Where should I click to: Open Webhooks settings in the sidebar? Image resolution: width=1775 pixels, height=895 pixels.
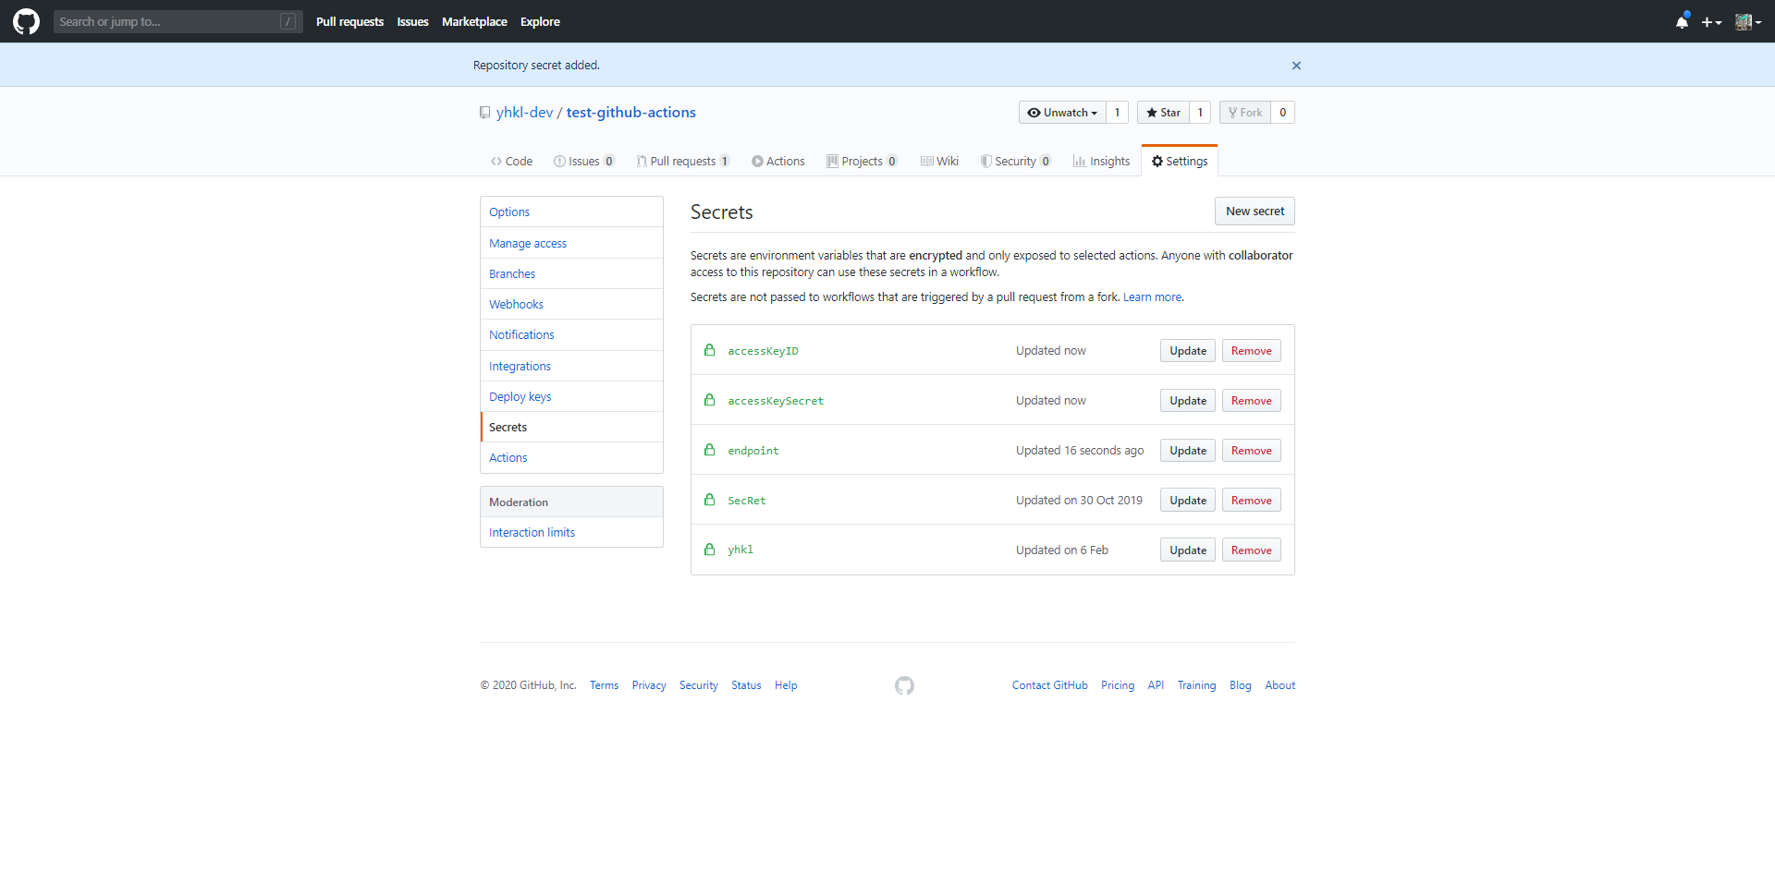coord(571,304)
